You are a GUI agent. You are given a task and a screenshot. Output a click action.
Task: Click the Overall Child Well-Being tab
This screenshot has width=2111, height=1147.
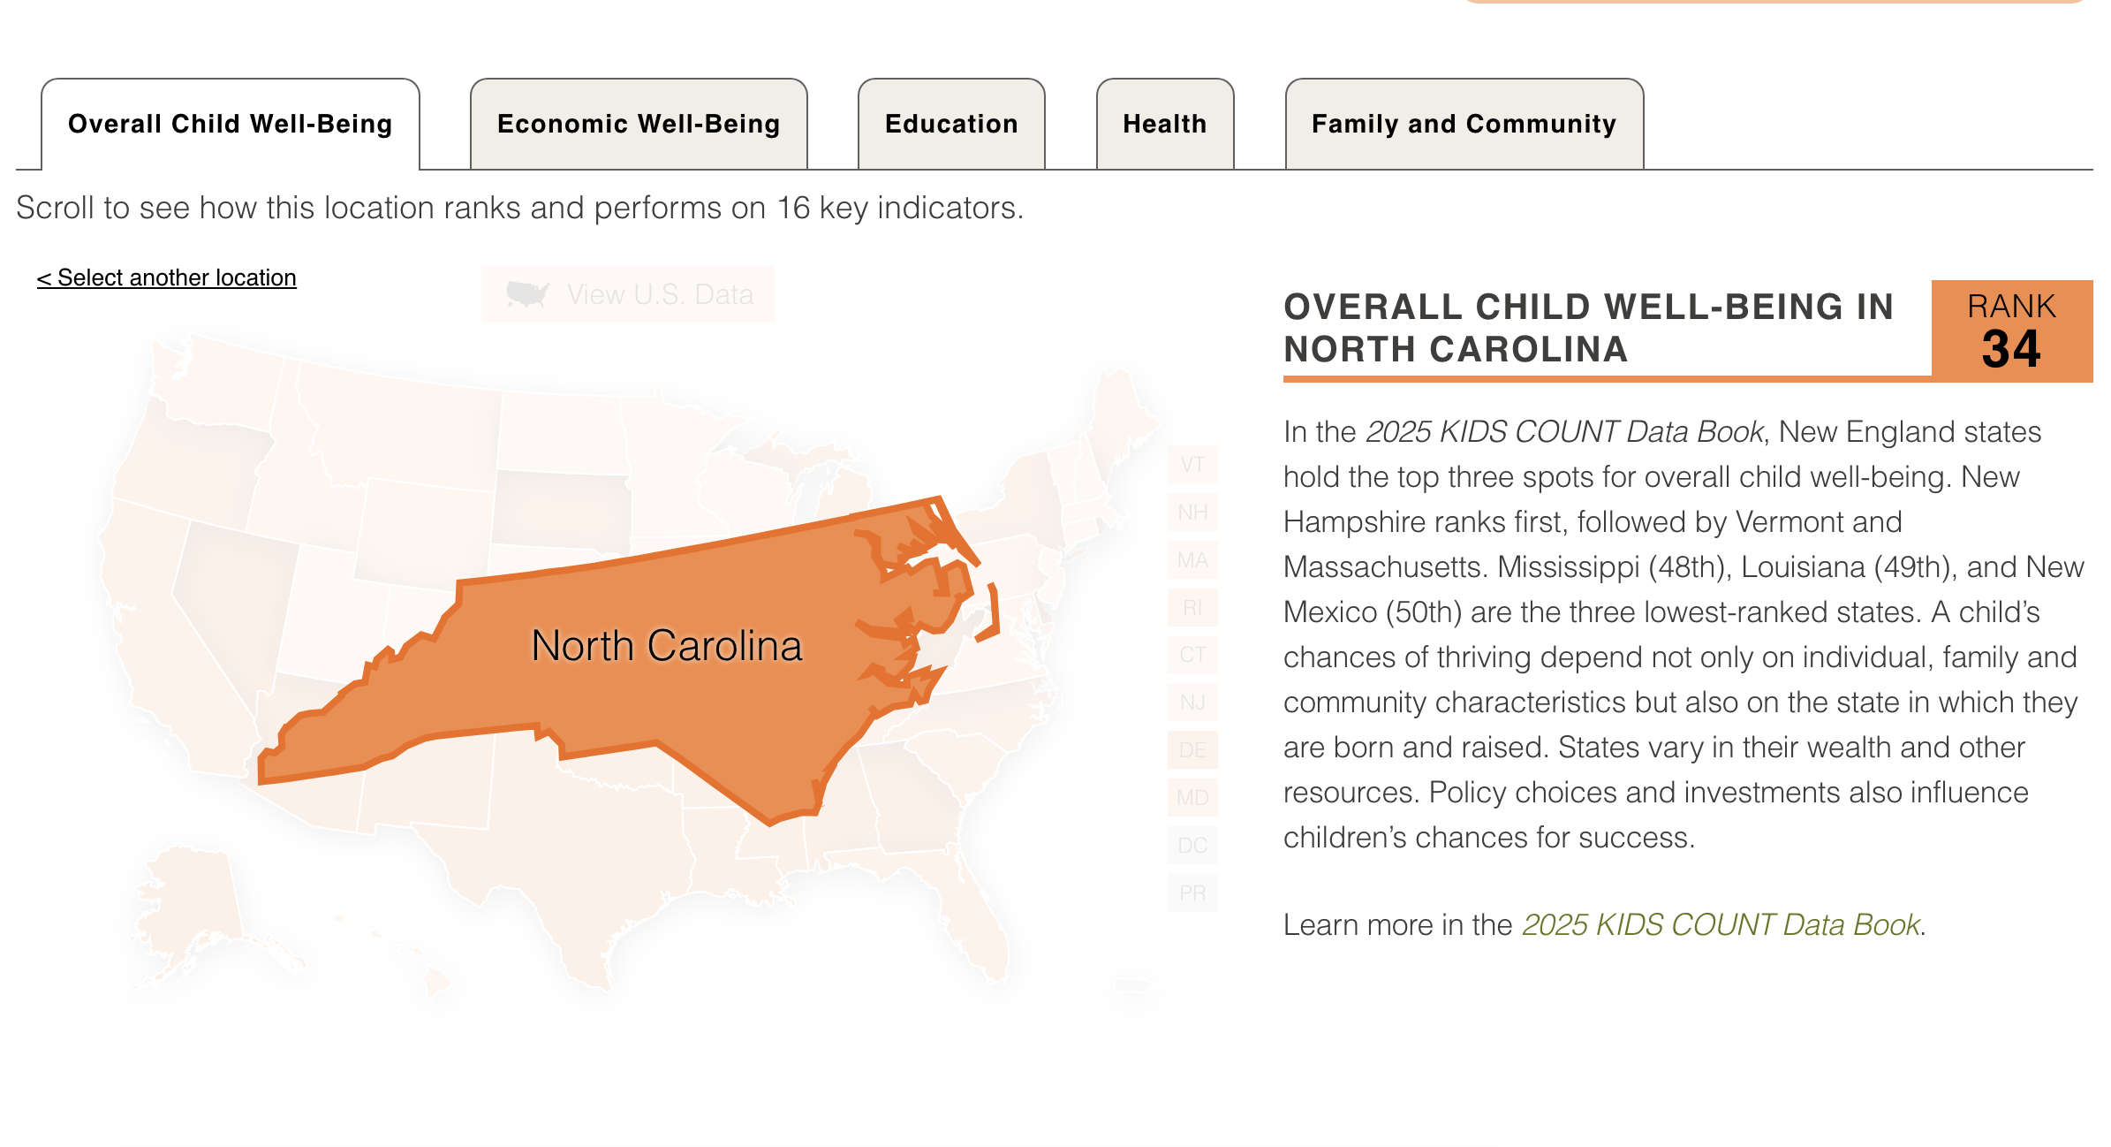230,124
